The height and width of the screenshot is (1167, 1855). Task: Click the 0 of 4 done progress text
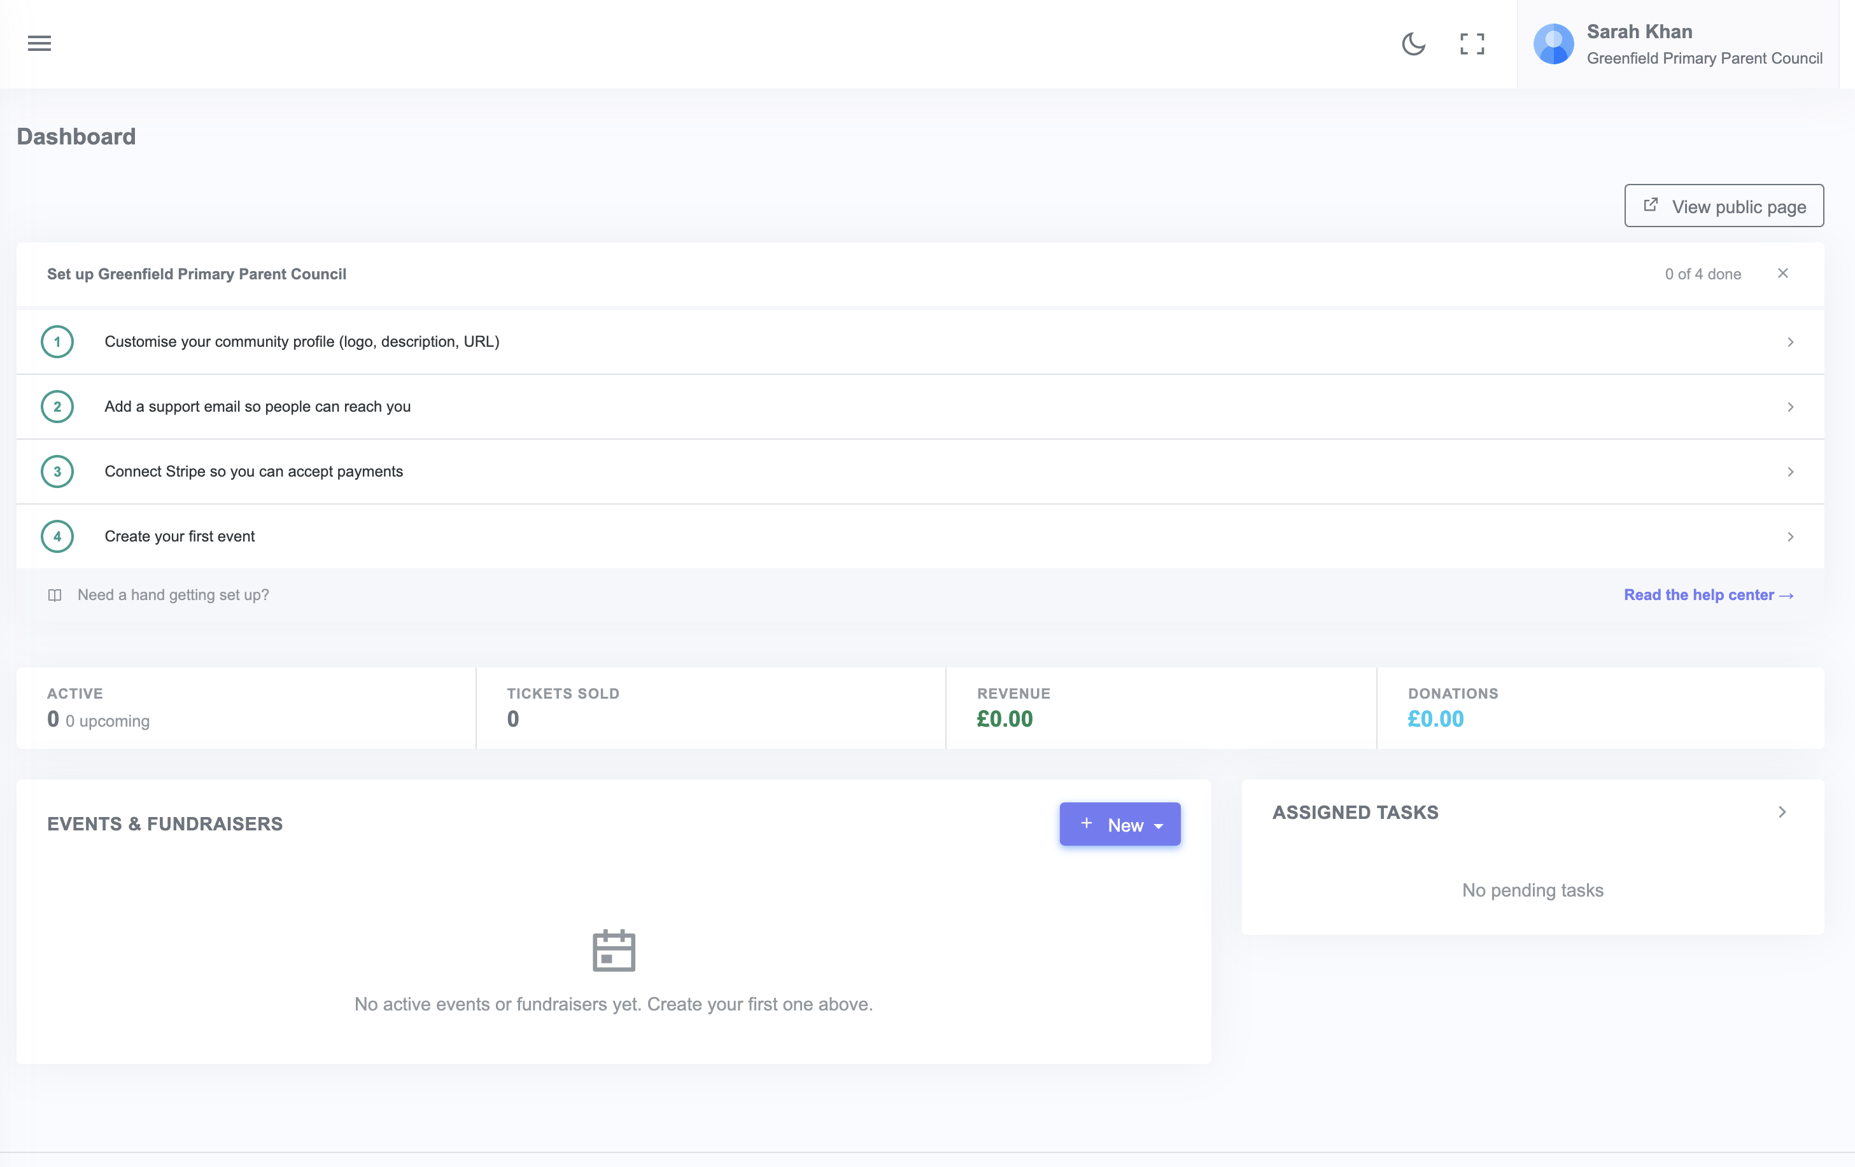coord(1702,274)
